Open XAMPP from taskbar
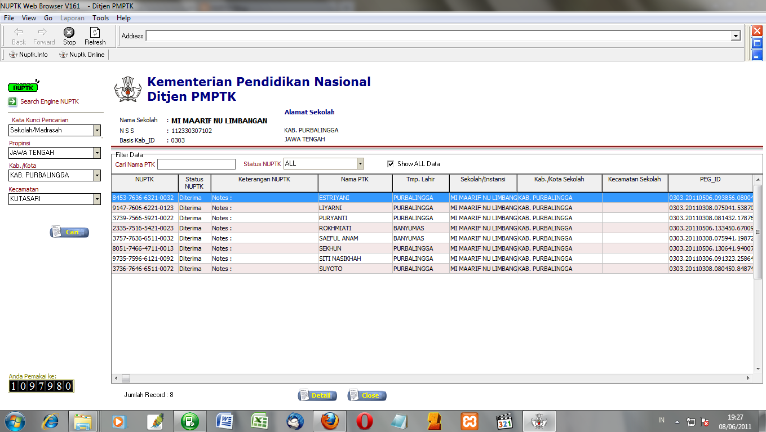 point(470,421)
